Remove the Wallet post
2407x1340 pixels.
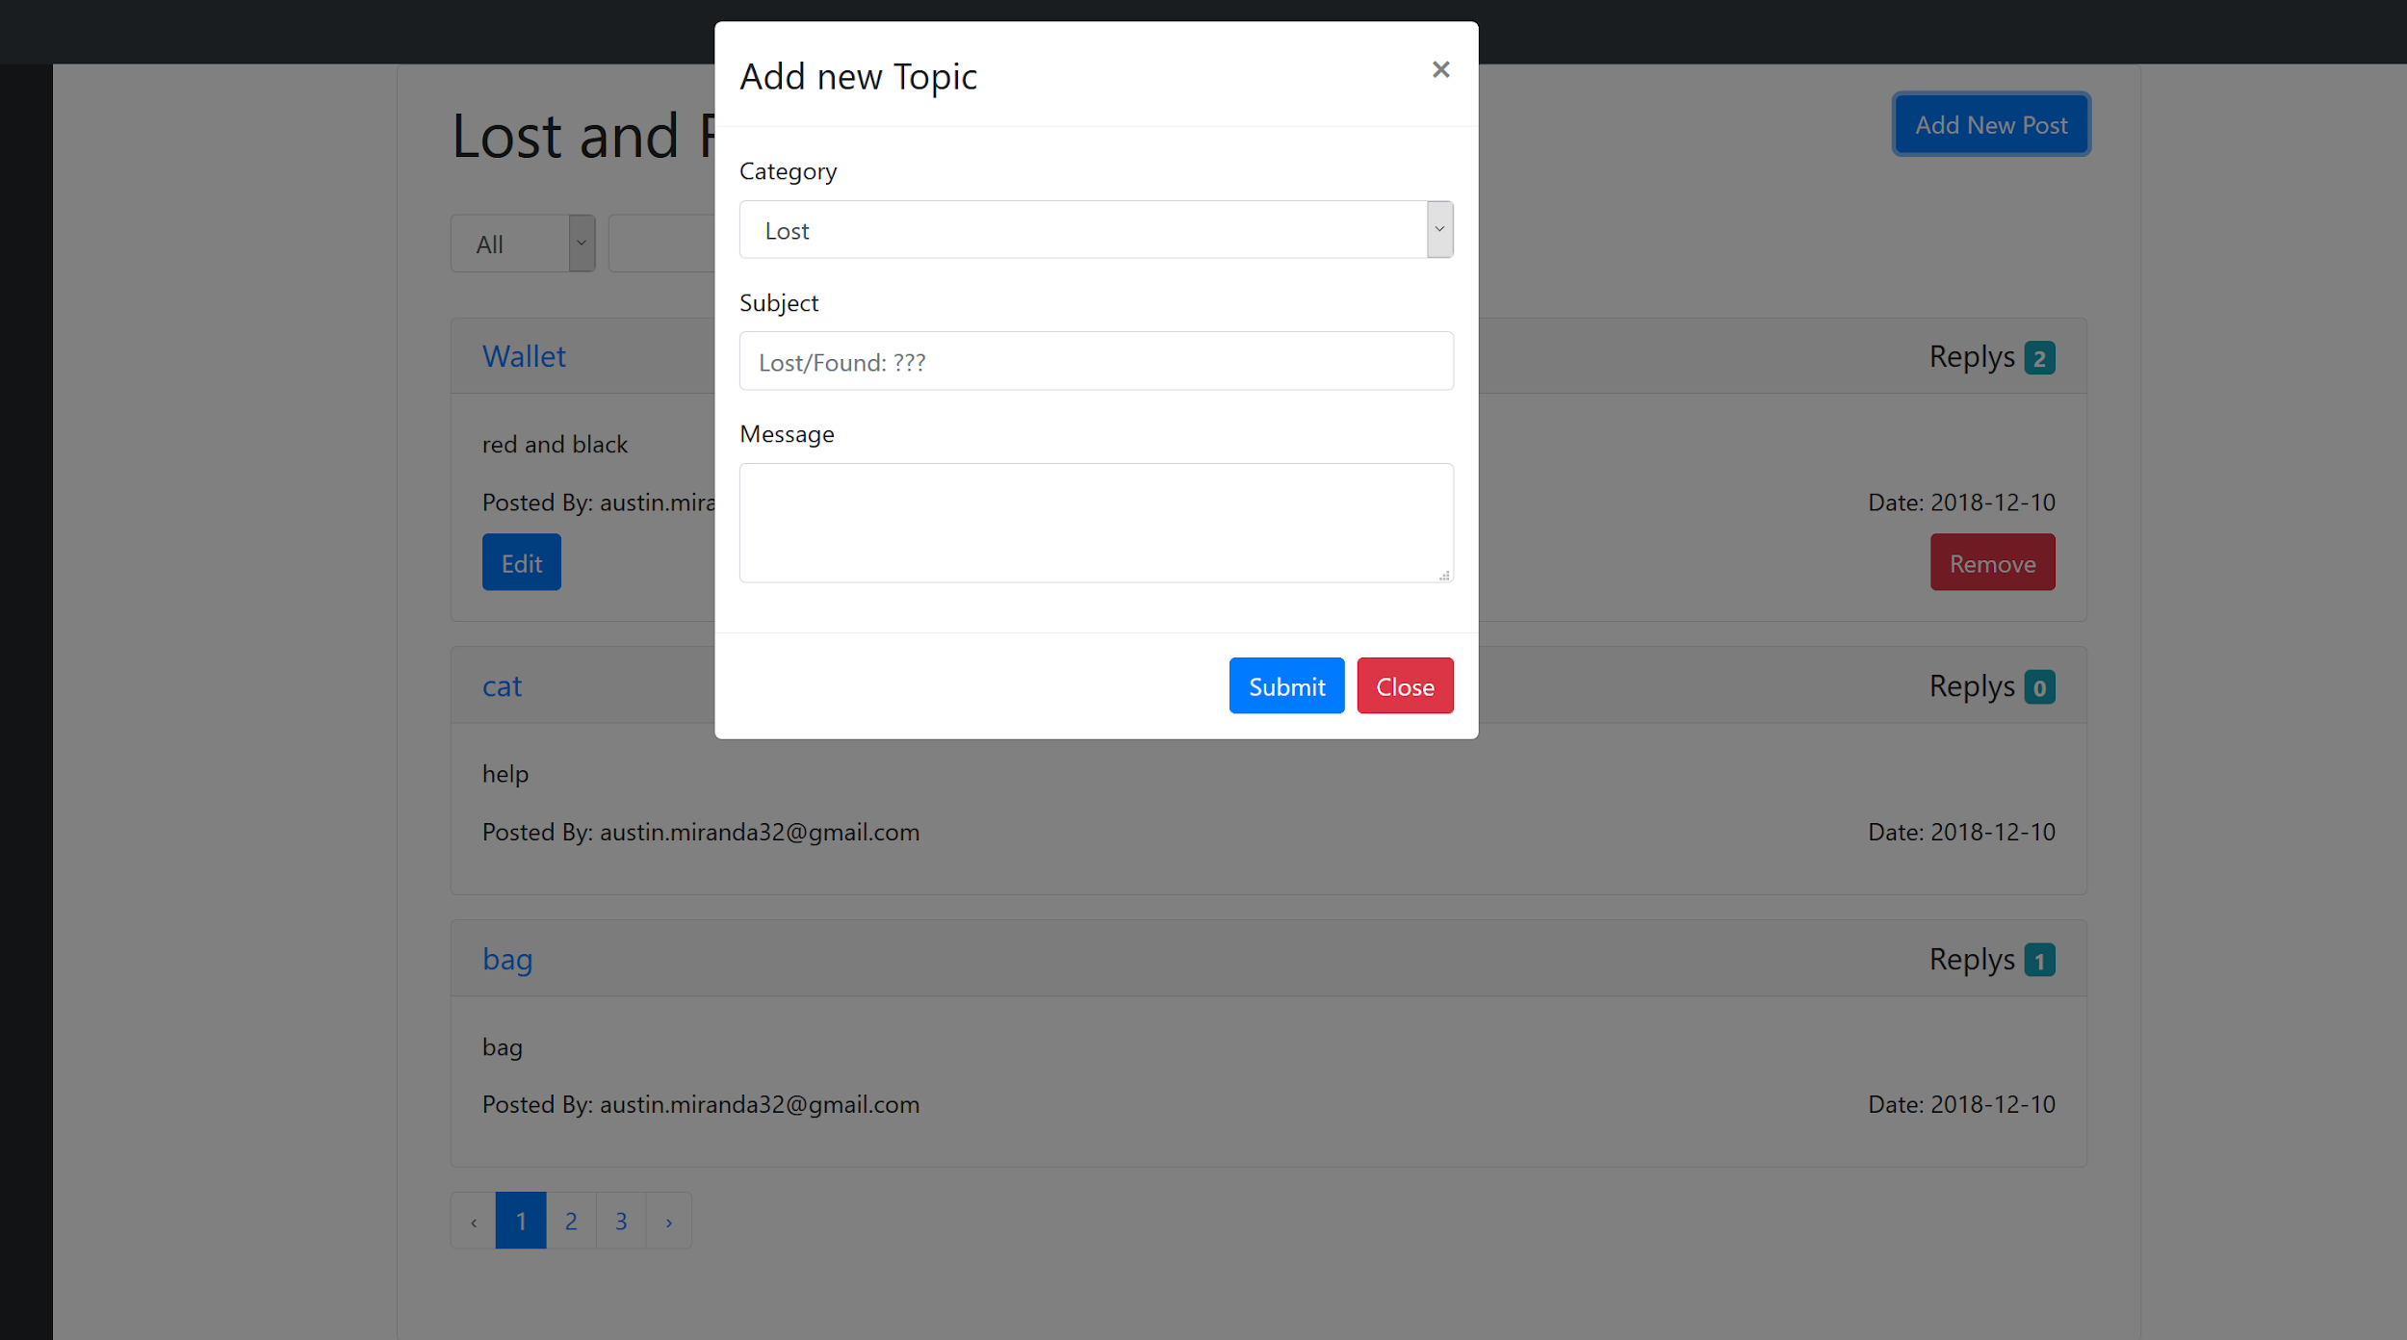[x=1991, y=563]
